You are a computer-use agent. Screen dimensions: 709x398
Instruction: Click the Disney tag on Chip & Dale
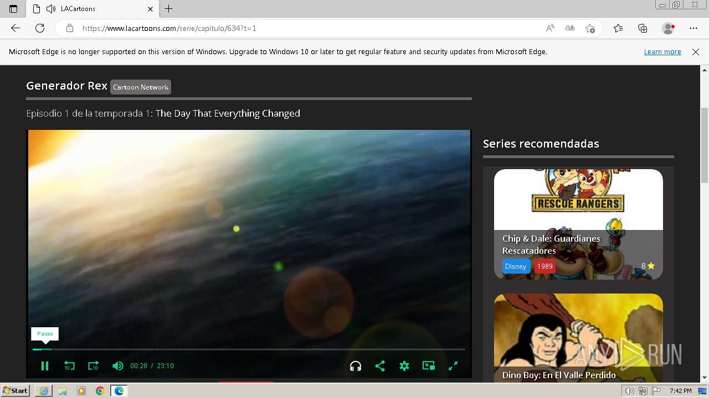pyautogui.click(x=516, y=266)
